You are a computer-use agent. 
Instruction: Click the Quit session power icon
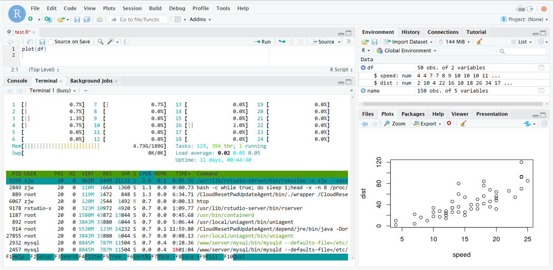tap(544, 9)
